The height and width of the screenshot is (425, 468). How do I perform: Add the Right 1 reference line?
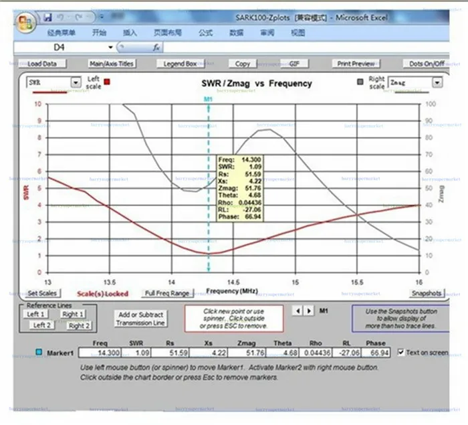[73, 314]
